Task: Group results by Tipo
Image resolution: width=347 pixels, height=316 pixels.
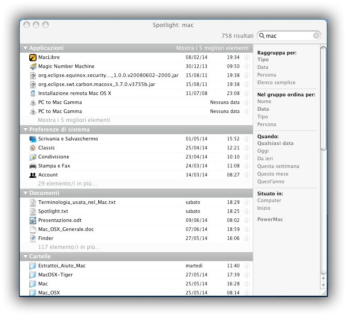Action: [x=263, y=60]
